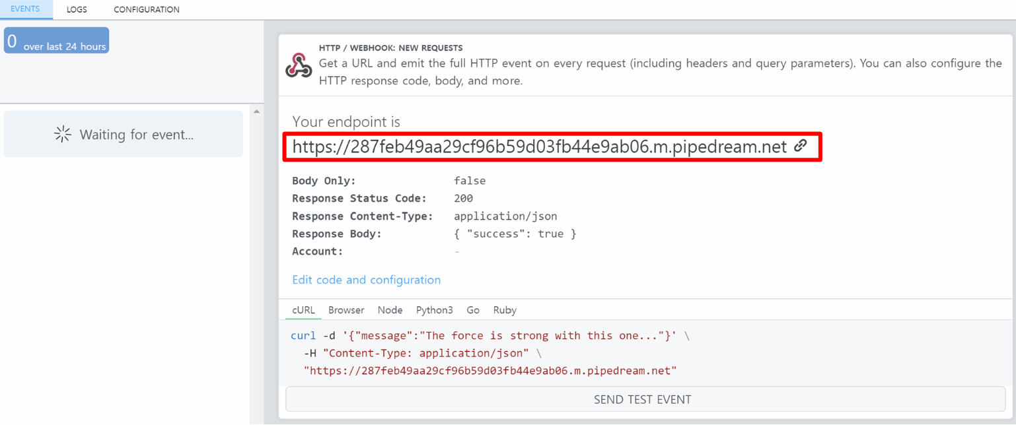Open the EVENTS tab

pyautogui.click(x=25, y=9)
